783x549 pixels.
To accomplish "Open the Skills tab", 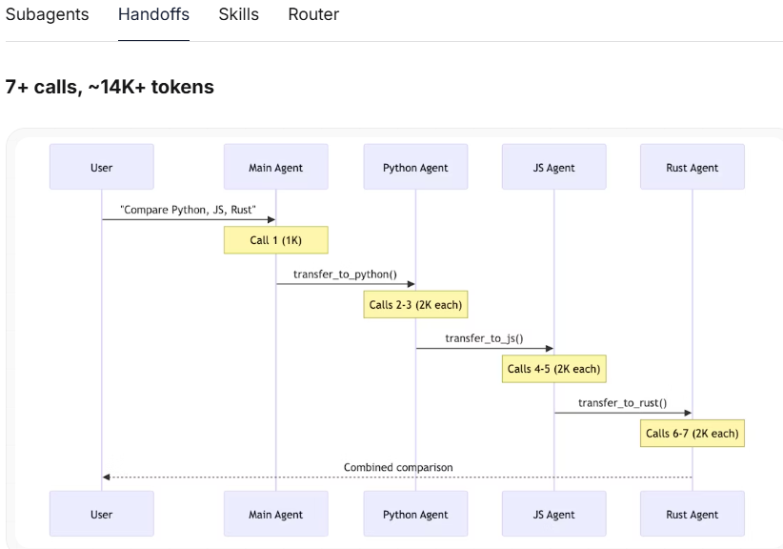I will coord(239,14).
